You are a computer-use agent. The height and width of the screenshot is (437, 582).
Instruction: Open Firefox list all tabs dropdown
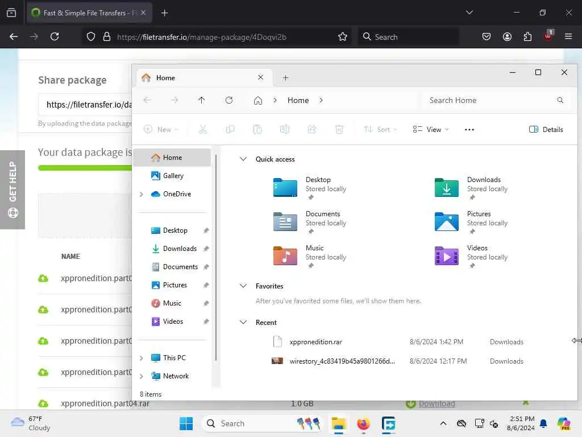pyautogui.click(x=469, y=13)
